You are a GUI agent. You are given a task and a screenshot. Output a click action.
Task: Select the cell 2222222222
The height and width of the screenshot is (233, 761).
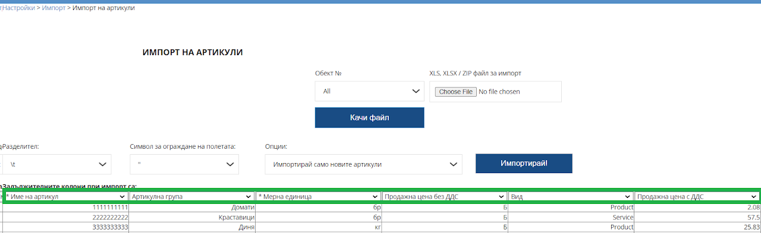[x=65, y=218]
